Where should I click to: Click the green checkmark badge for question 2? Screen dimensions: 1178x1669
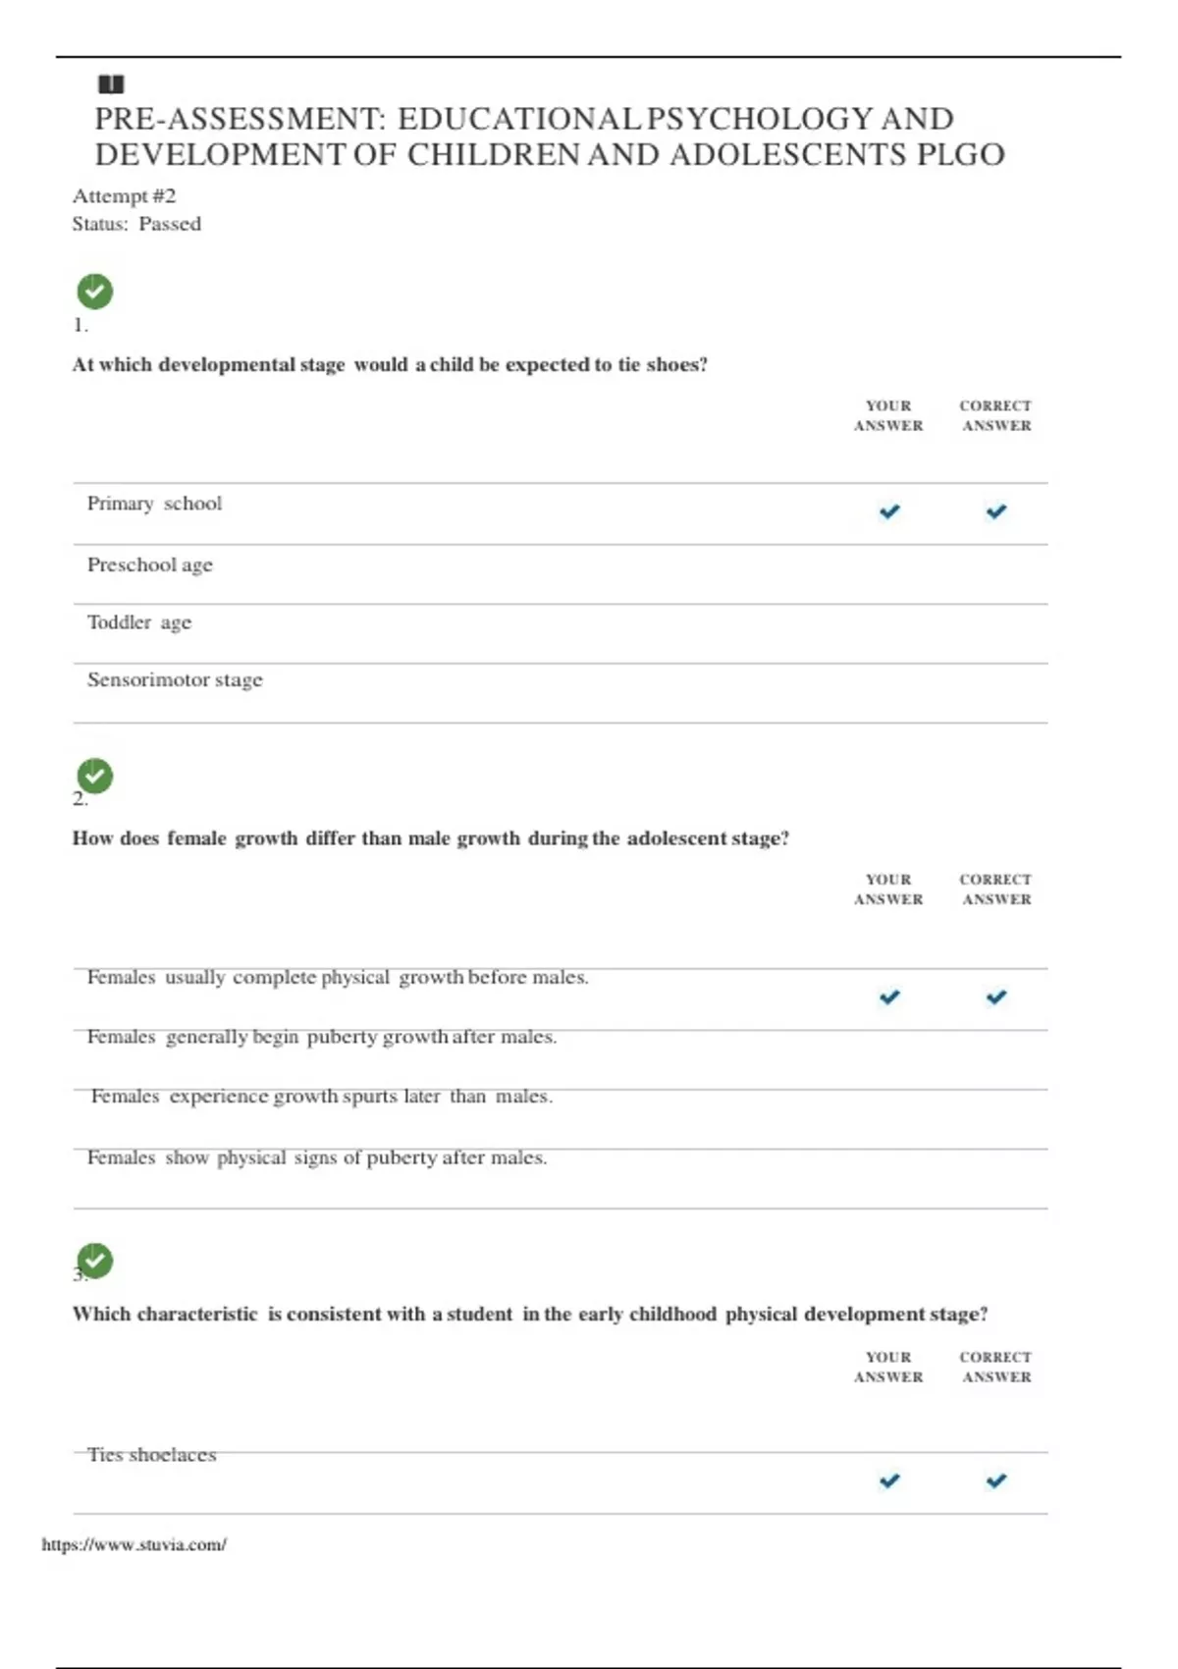click(95, 776)
